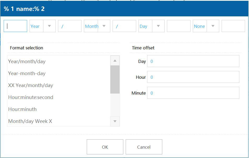249x158 pixels.
Task: Click the OK button
Action: pyautogui.click(x=105, y=147)
